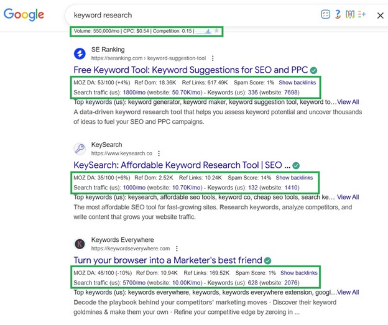Open 'Turn your browser into a Marketer's best friend'

click(x=167, y=260)
